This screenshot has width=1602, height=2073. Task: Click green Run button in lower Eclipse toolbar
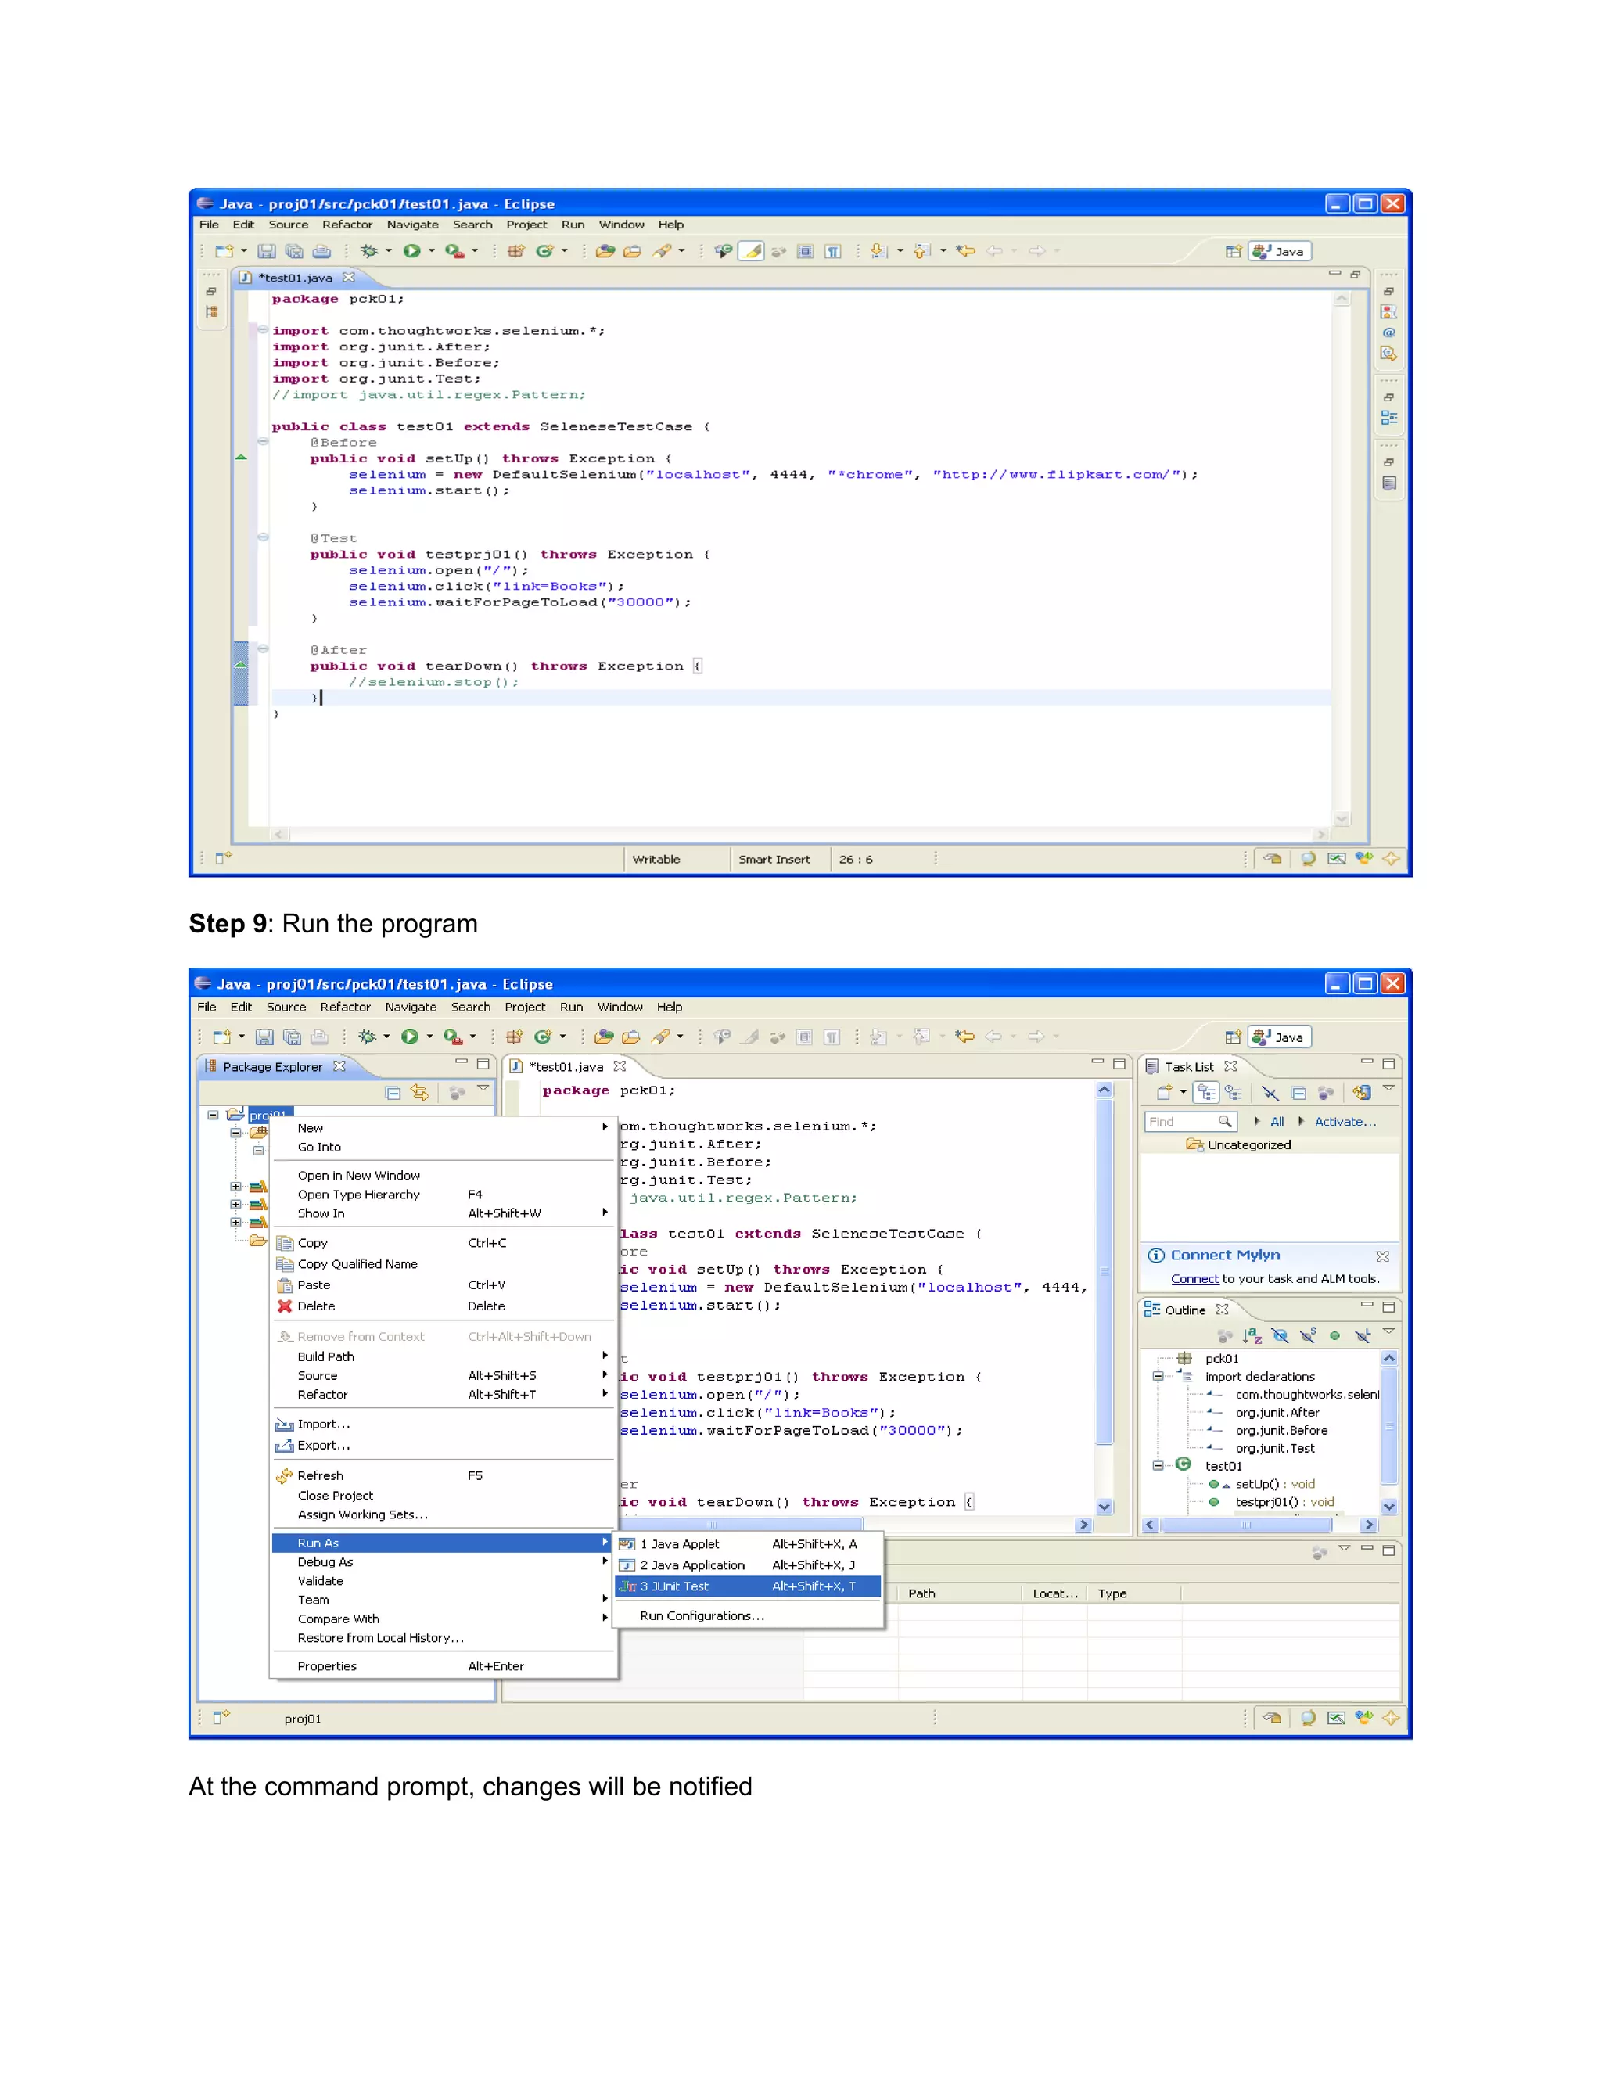[410, 1037]
